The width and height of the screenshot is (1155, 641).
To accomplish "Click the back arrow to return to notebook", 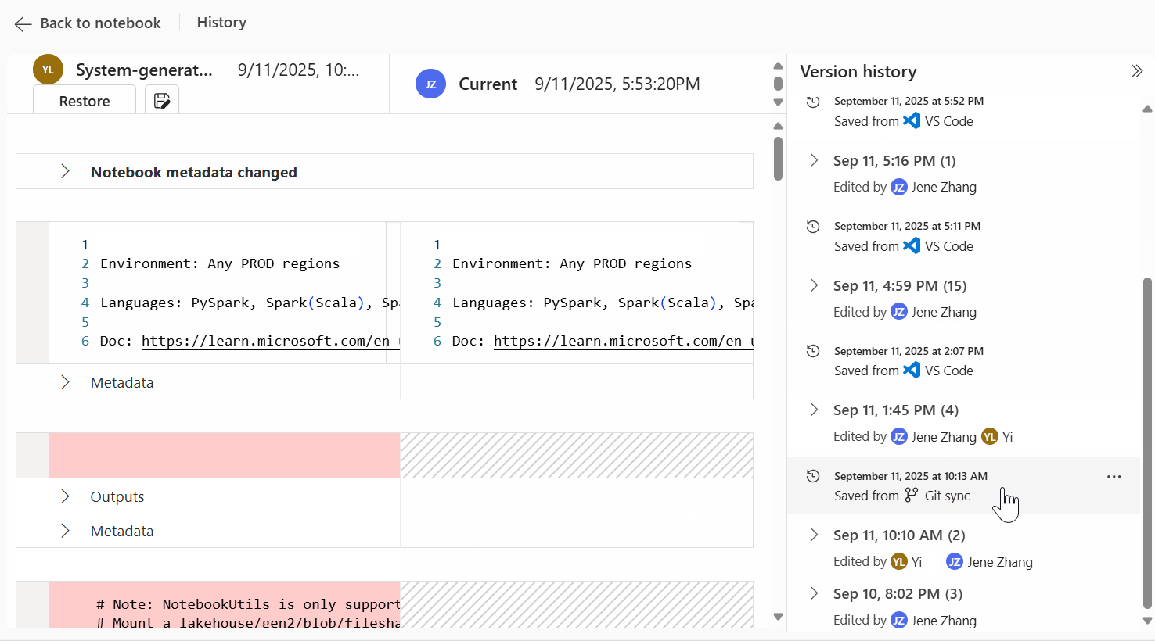I will point(23,23).
